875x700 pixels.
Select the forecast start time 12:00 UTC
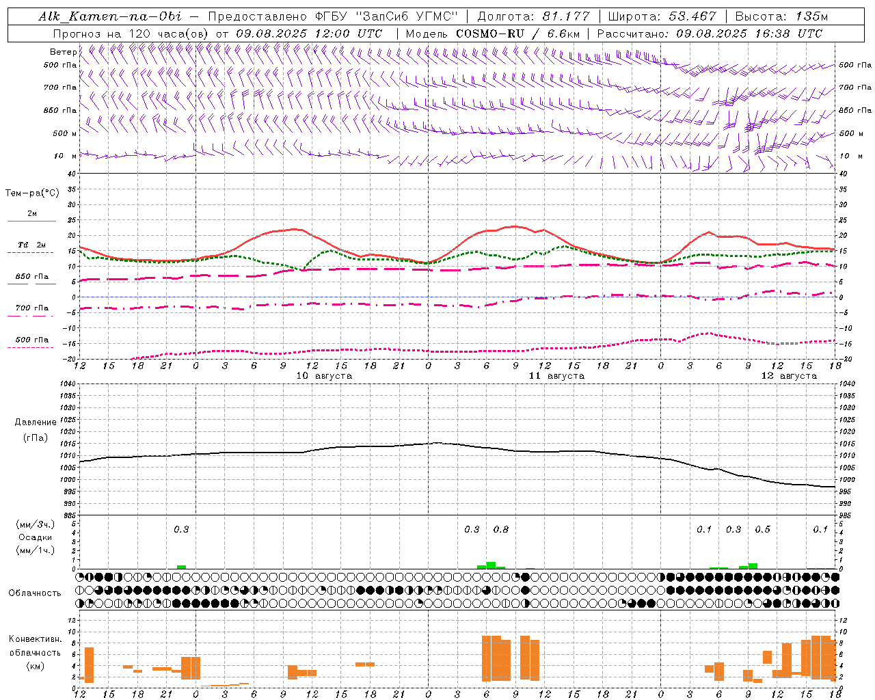pyautogui.click(x=348, y=33)
